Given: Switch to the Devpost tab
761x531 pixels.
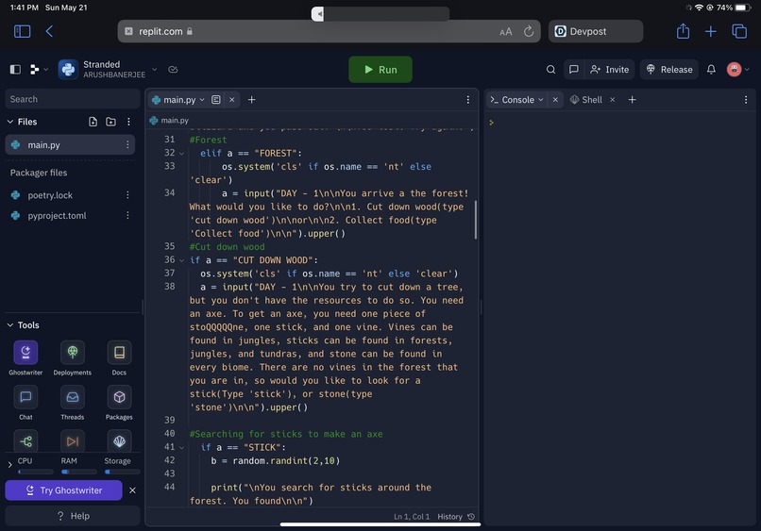Looking at the screenshot, I should 596,31.
